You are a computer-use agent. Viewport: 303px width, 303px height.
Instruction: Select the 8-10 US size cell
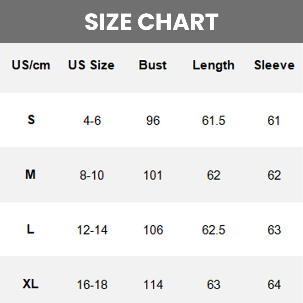(92, 176)
